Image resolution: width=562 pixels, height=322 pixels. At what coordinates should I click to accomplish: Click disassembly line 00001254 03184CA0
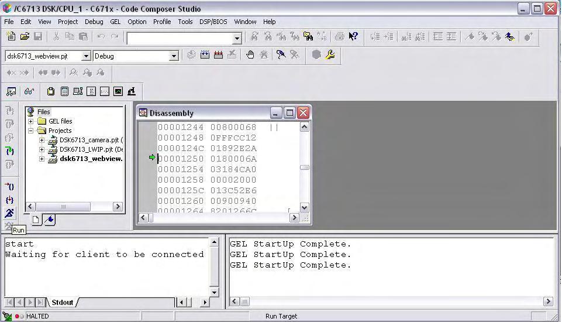207,169
